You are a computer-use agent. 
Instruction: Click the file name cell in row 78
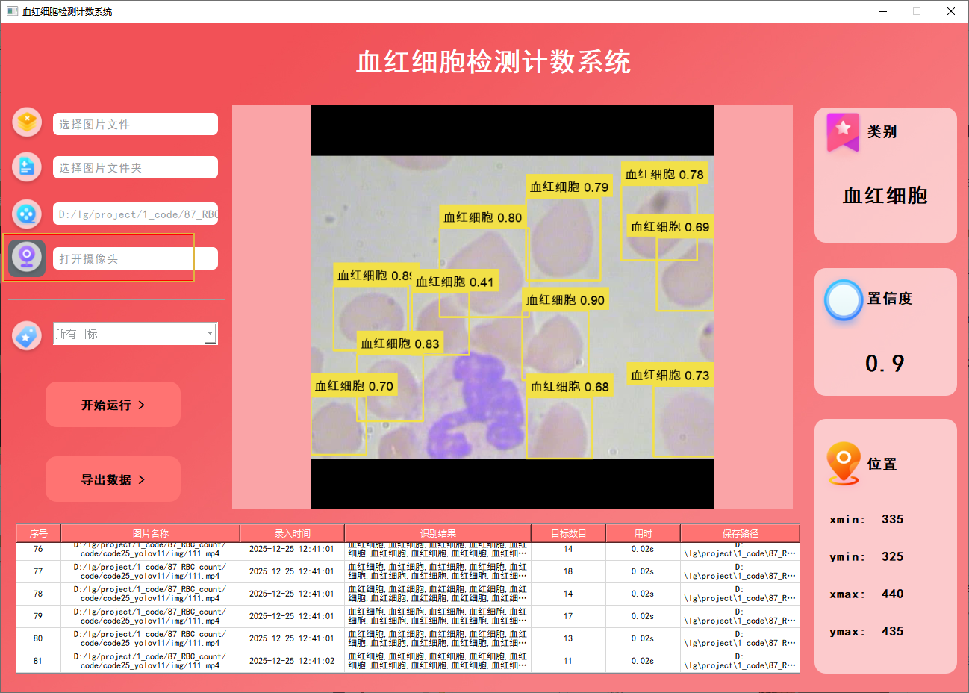click(150, 594)
